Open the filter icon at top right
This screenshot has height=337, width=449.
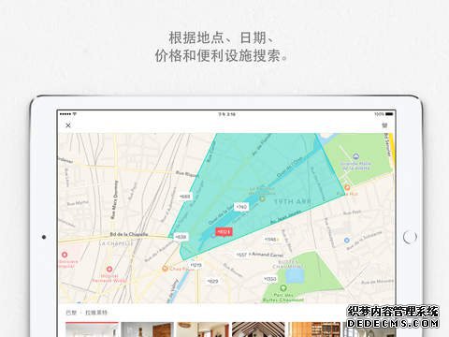pos(384,125)
